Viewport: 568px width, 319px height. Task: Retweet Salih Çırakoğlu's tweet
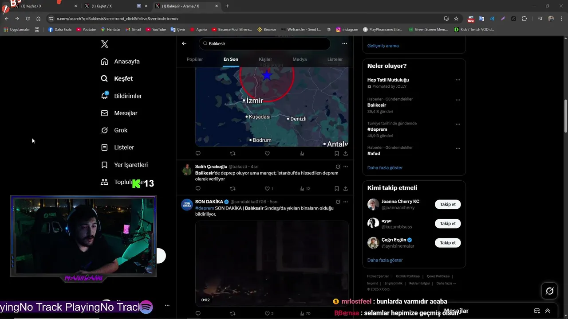pyautogui.click(x=233, y=188)
